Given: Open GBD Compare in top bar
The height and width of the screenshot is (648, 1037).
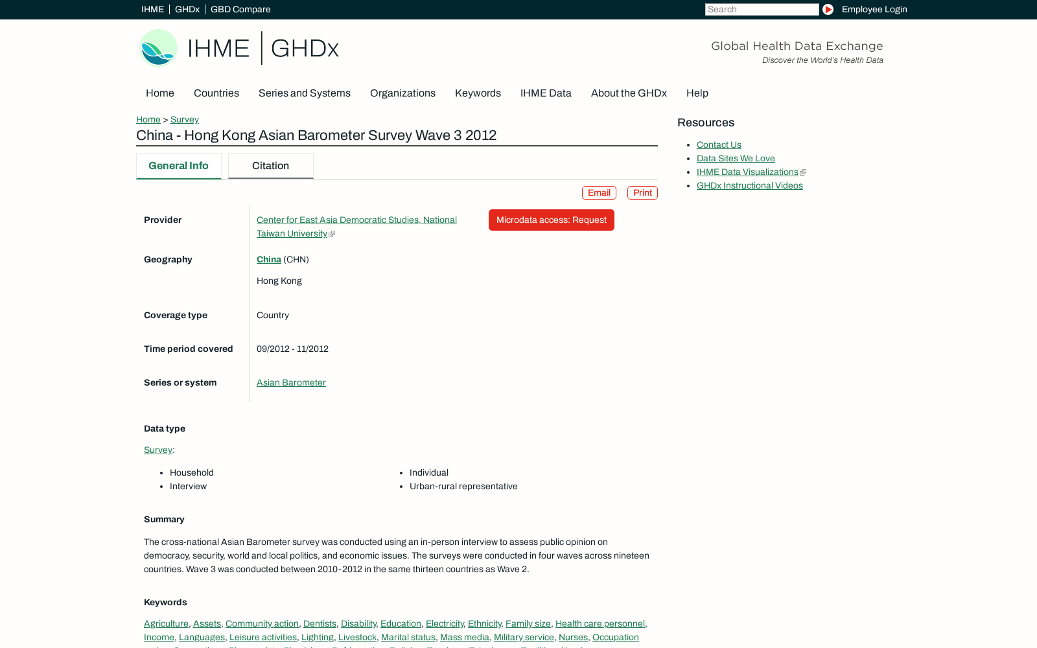Looking at the screenshot, I should pyautogui.click(x=240, y=9).
